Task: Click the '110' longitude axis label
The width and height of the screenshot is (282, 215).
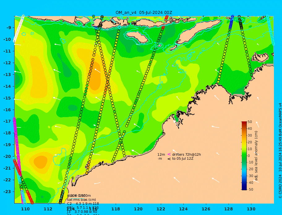Action: [25, 209]
